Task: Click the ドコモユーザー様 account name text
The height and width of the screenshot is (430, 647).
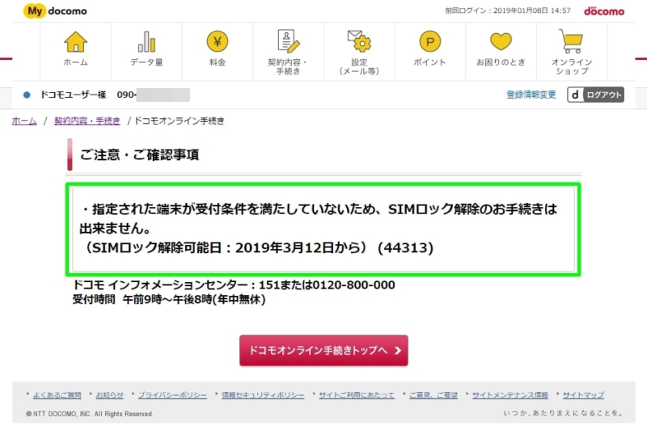Action: [x=73, y=95]
